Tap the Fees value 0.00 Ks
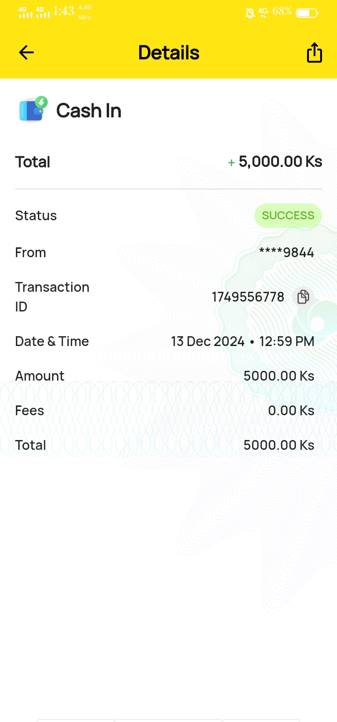Screen dimensions: 337x722 [291, 411]
